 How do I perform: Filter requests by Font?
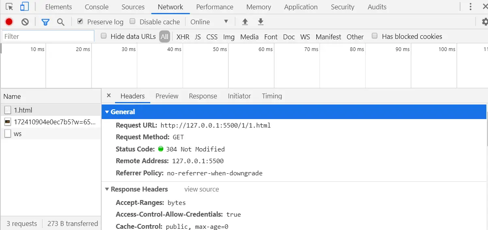[x=271, y=36]
